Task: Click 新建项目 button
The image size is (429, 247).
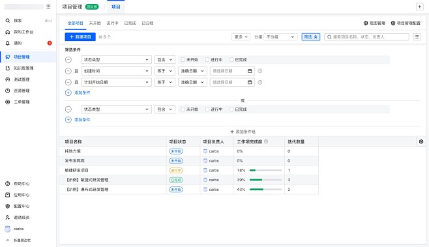Action: pyautogui.click(x=80, y=36)
